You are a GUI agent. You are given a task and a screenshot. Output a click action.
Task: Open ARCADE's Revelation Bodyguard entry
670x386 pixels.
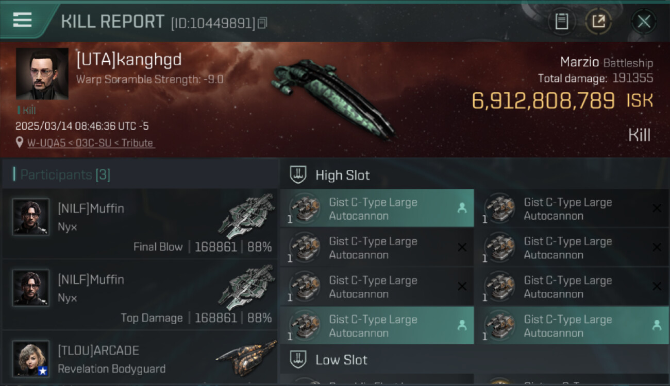click(140, 359)
